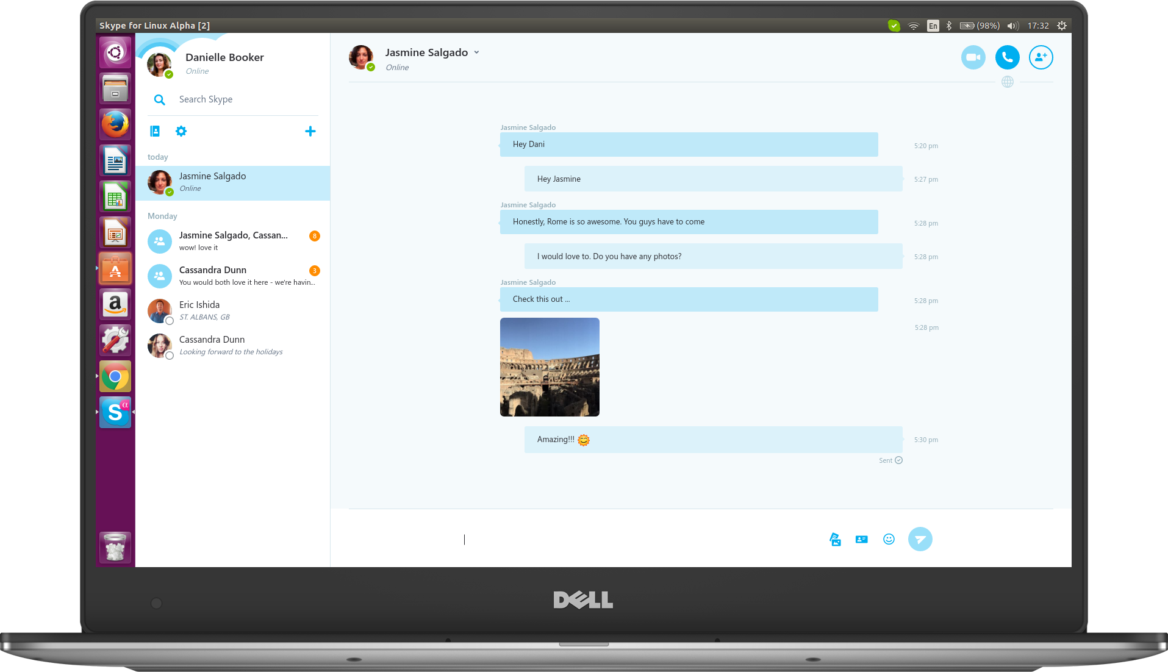Open the Wi-Fi network indicator

coord(913,26)
